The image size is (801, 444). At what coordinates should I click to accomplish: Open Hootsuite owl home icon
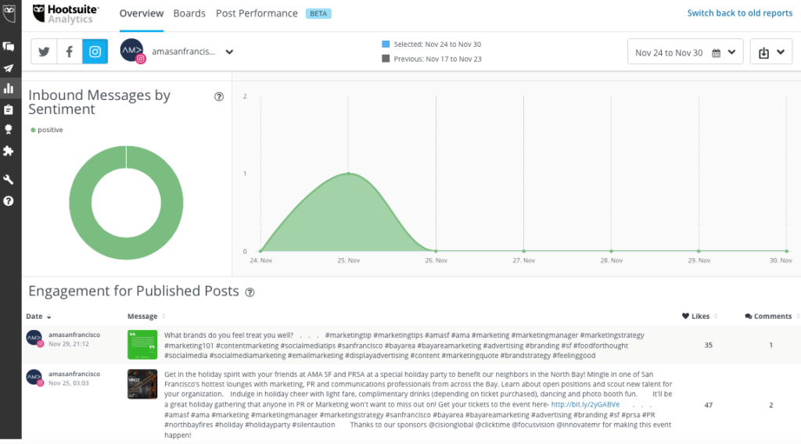[9, 13]
